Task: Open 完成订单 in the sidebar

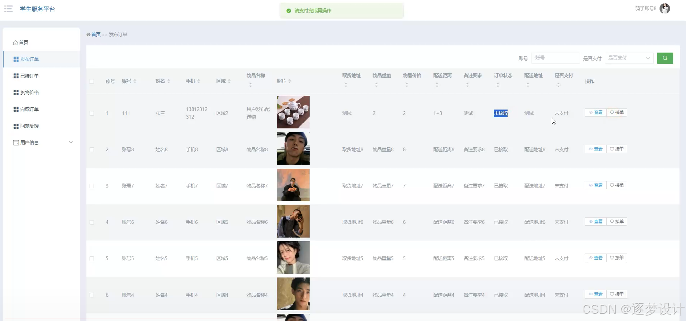Action: (41, 109)
